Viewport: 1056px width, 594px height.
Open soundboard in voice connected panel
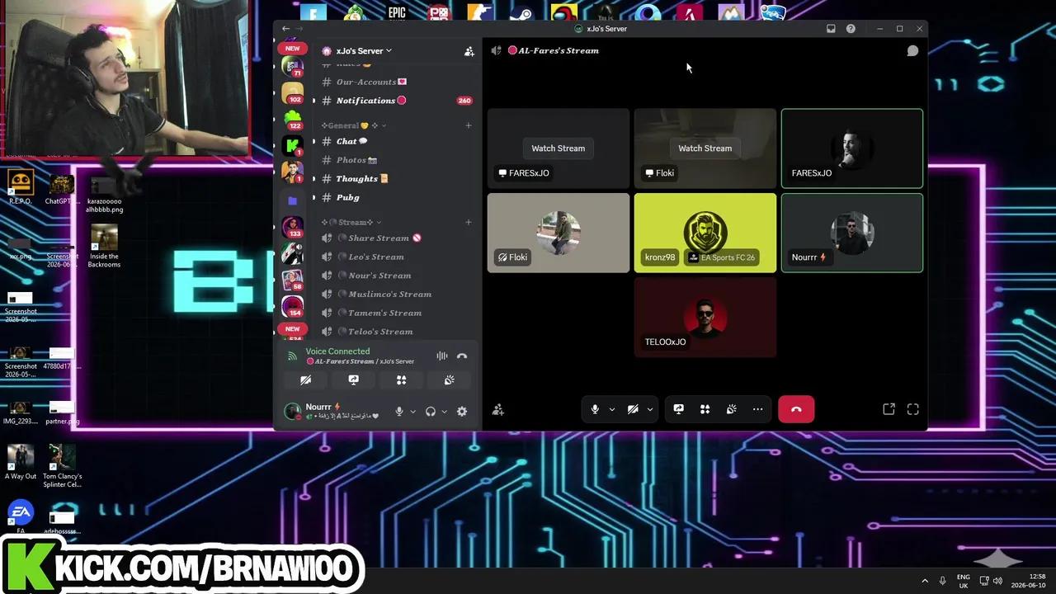[449, 380]
